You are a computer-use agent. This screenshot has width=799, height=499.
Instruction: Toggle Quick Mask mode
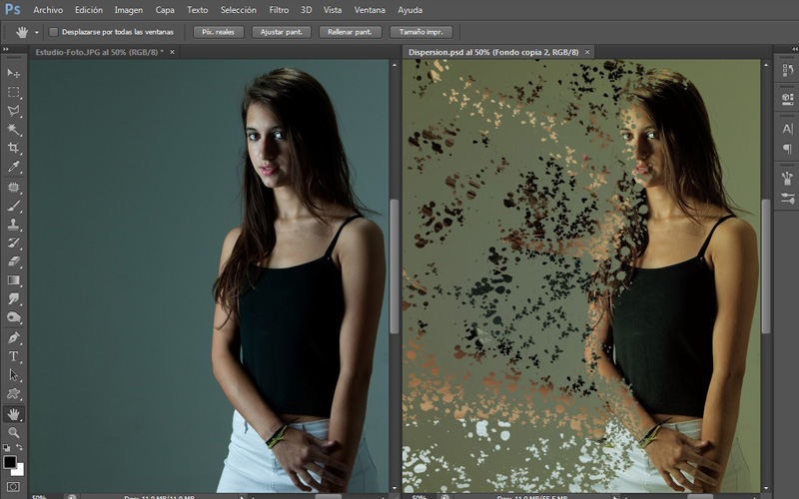14,486
